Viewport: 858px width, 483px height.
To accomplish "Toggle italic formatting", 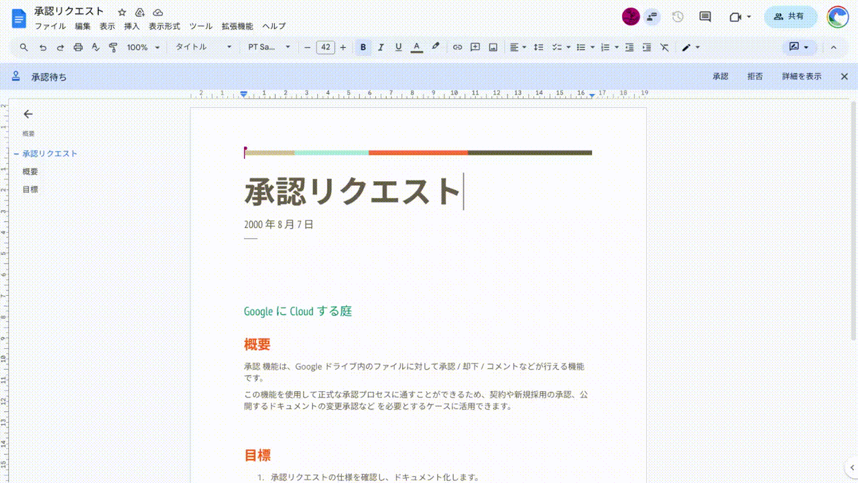I will coord(381,47).
